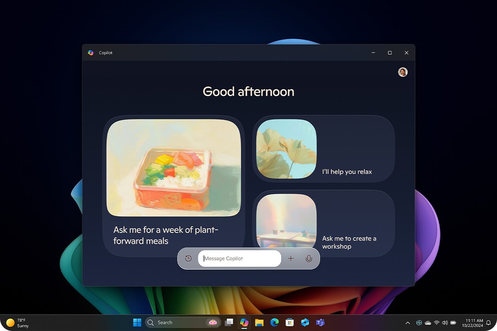Select "I'll help you relax" suggestion card

pyautogui.click(x=323, y=149)
